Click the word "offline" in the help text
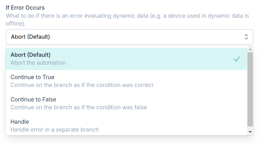Viewport: 260px width, 144px height. [x=15, y=24]
